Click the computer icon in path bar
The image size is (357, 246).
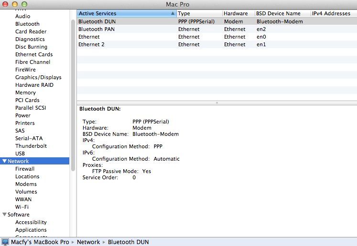click(5, 242)
